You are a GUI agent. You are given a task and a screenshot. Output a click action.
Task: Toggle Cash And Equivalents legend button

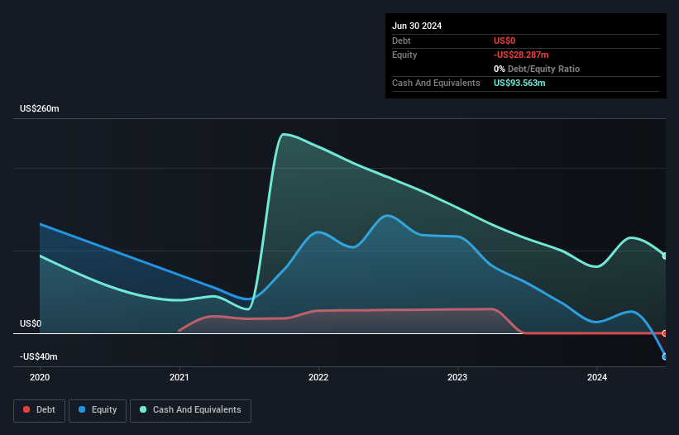pos(190,410)
